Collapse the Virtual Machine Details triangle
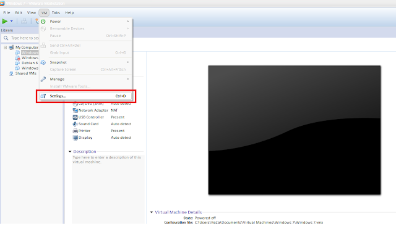Screen dimensions: 396x227 click(x=152, y=212)
